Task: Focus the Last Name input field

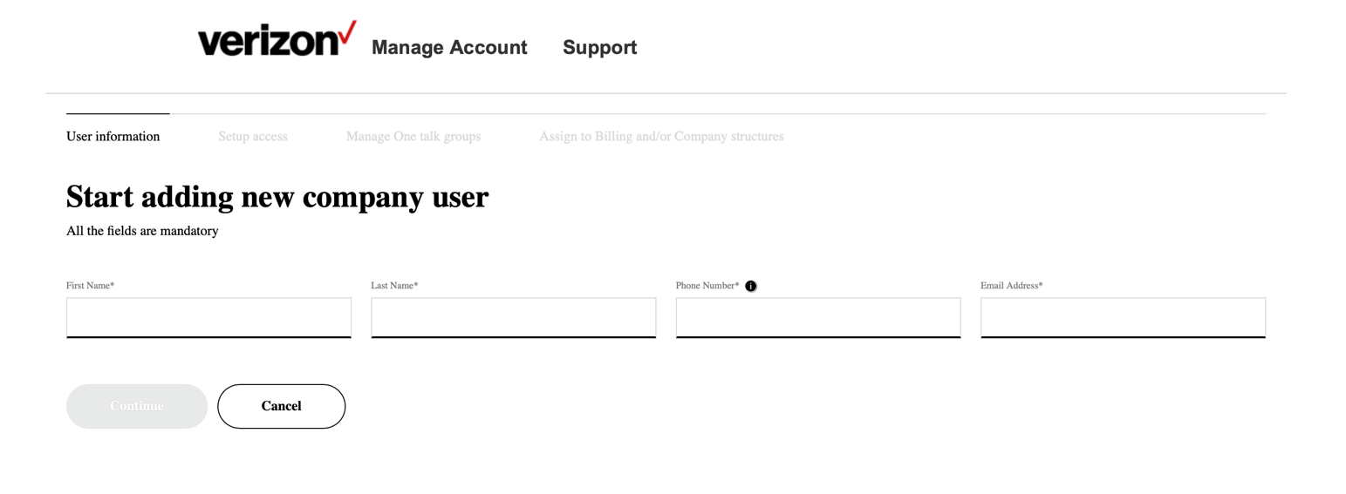Action: pyautogui.click(x=514, y=317)
